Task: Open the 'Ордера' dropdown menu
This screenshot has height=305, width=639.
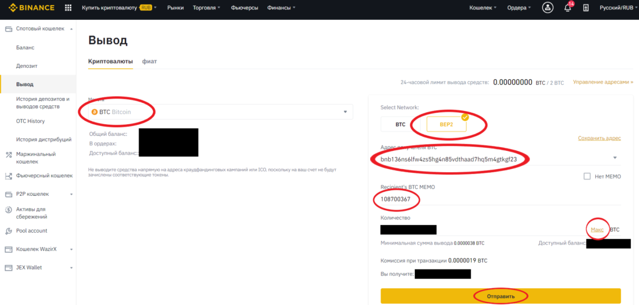Action: [519, 7]
